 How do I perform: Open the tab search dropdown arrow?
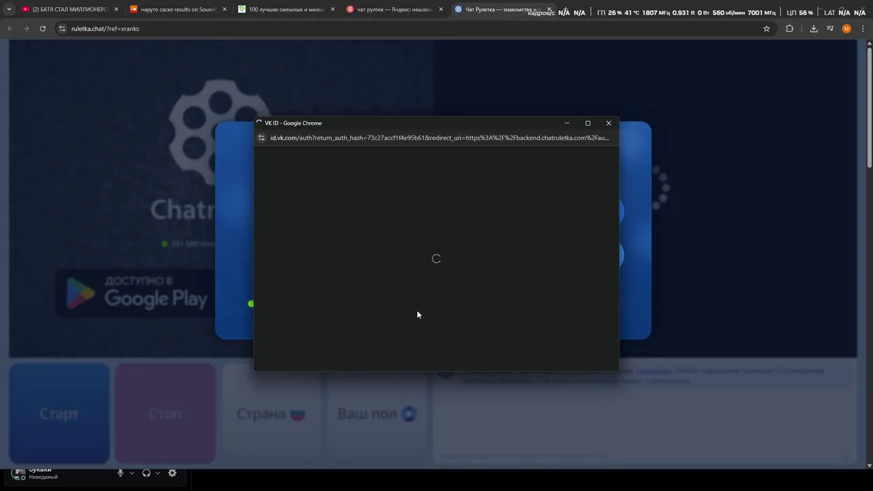coord(9,10)
